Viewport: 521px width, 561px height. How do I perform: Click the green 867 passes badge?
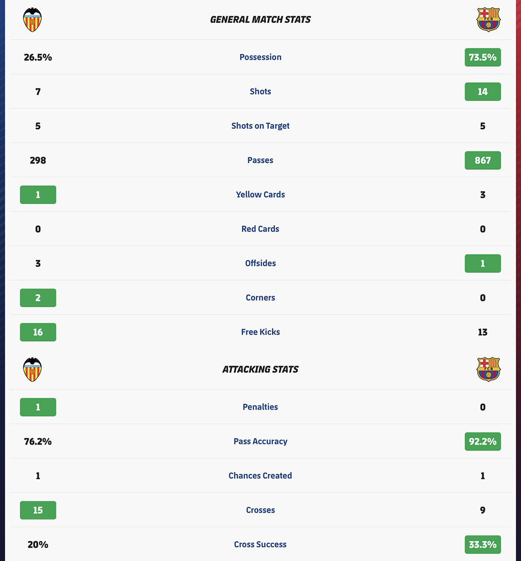(483, 160)
